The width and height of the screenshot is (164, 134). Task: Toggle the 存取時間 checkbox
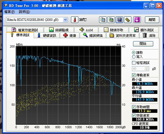(134, 107)
